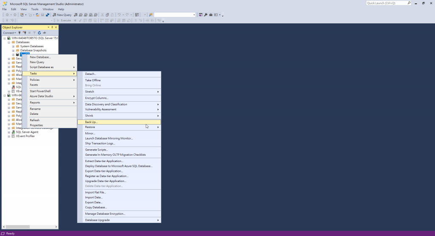Open the Tools menu in menu bar

coord(35,9)
